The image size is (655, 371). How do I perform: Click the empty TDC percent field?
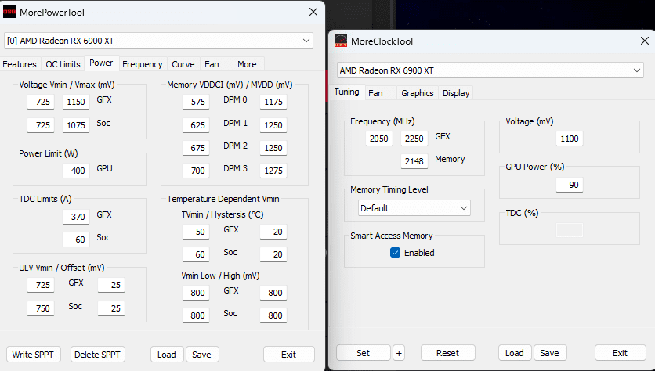pos(570,230)
